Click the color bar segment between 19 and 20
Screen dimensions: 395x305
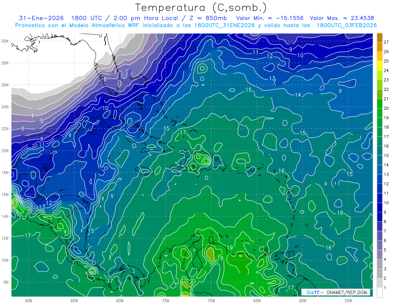pyautogui.click(x=380, y=113)
